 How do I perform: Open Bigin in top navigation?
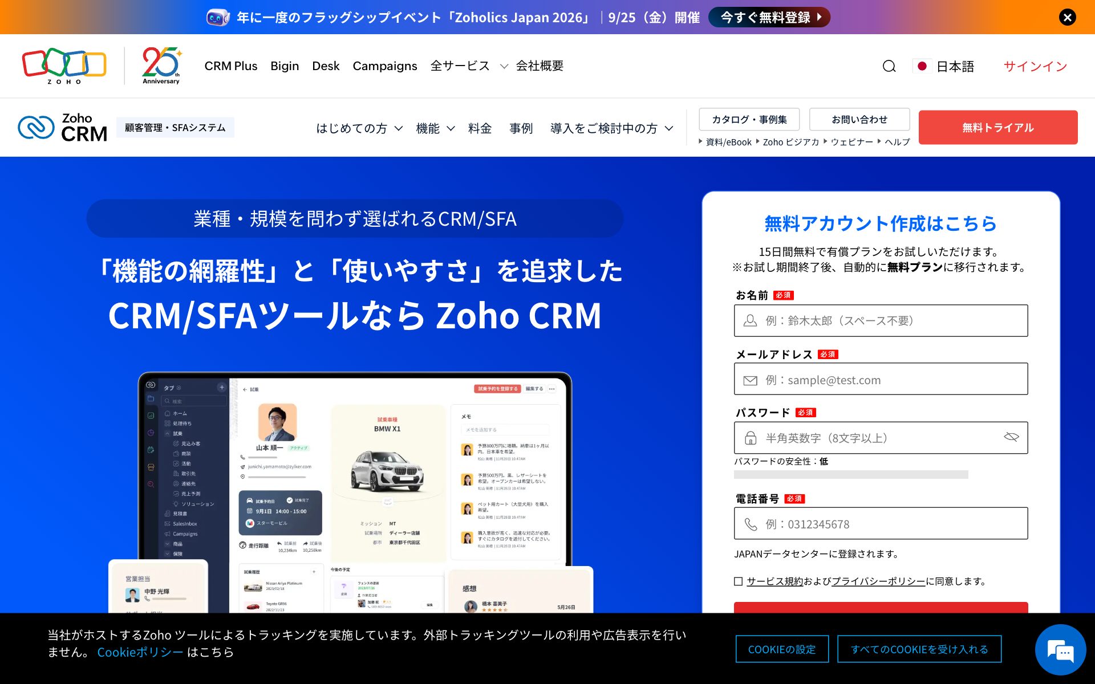(x=285, y=66)
